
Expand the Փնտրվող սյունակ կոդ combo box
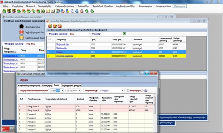pyautogui.click(x=89, y=34)
